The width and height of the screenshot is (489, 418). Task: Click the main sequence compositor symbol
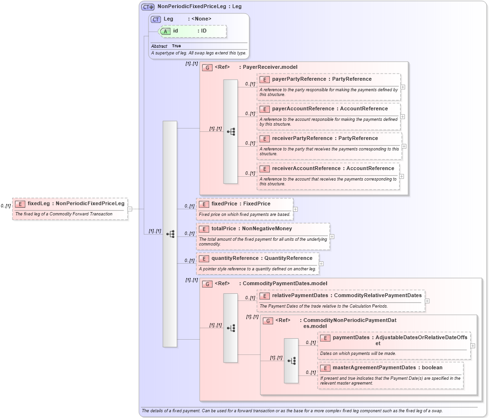(170, 234)
